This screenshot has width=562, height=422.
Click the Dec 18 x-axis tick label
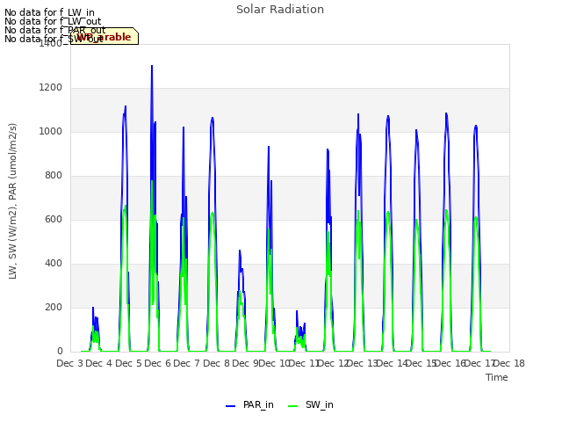click(509, 363)
